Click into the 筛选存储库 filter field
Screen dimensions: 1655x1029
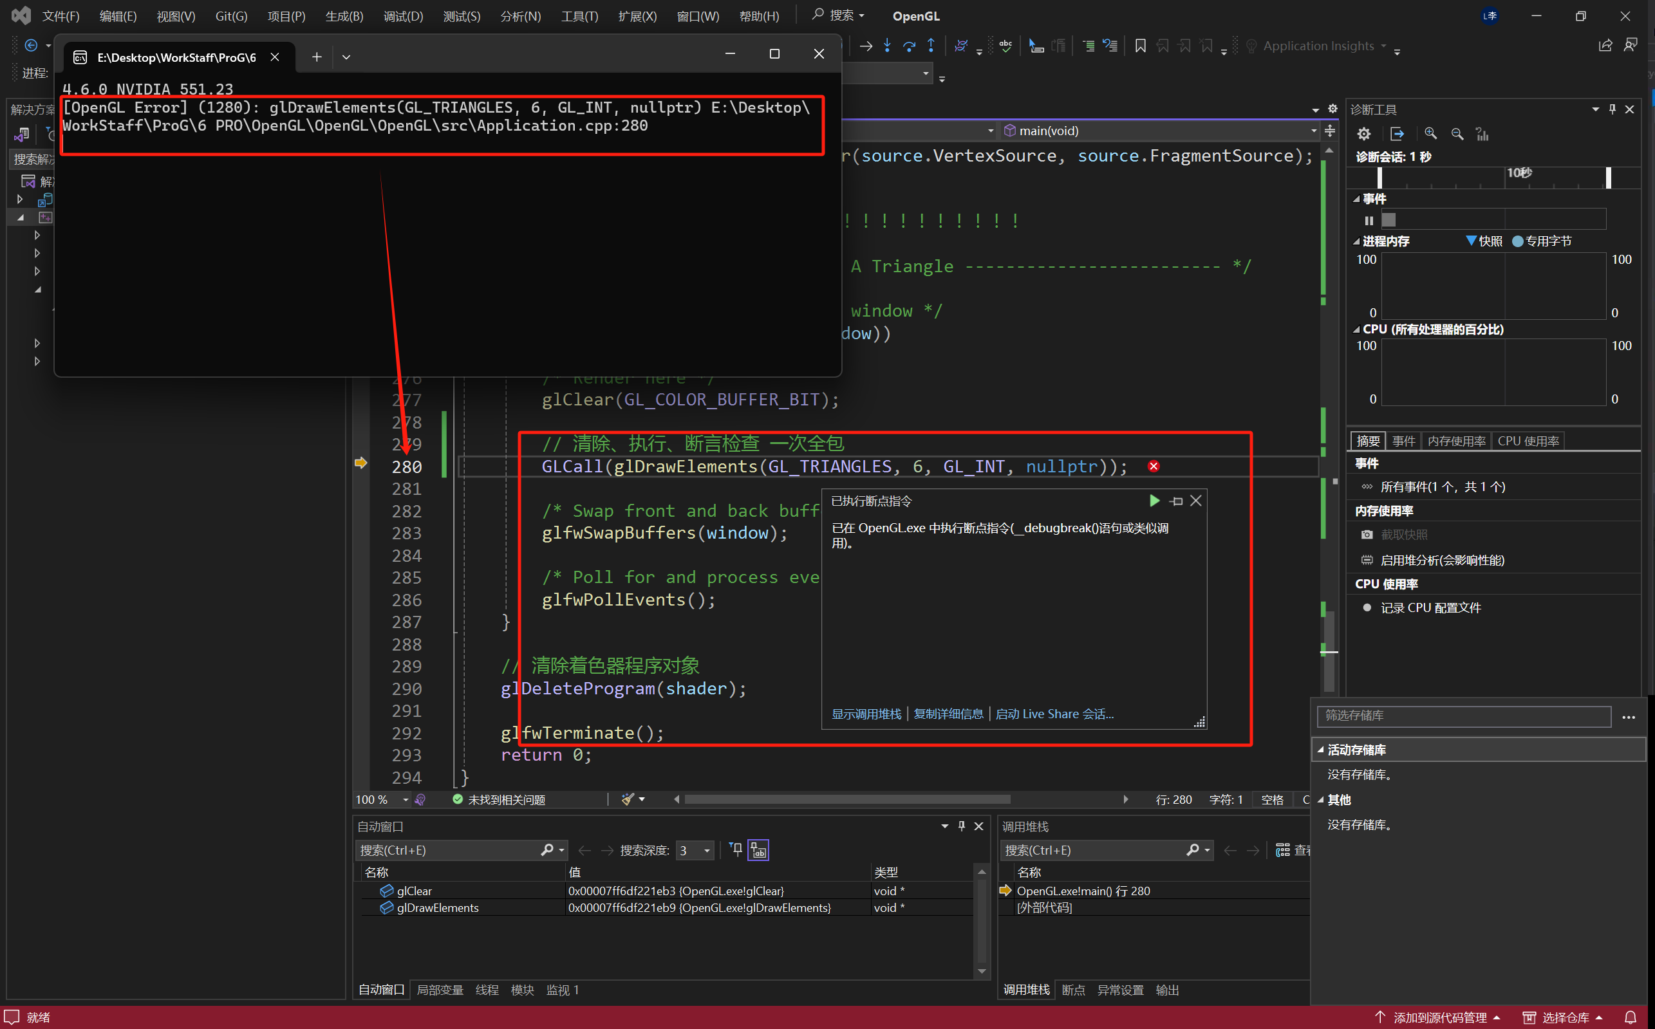coord(1464,715)
